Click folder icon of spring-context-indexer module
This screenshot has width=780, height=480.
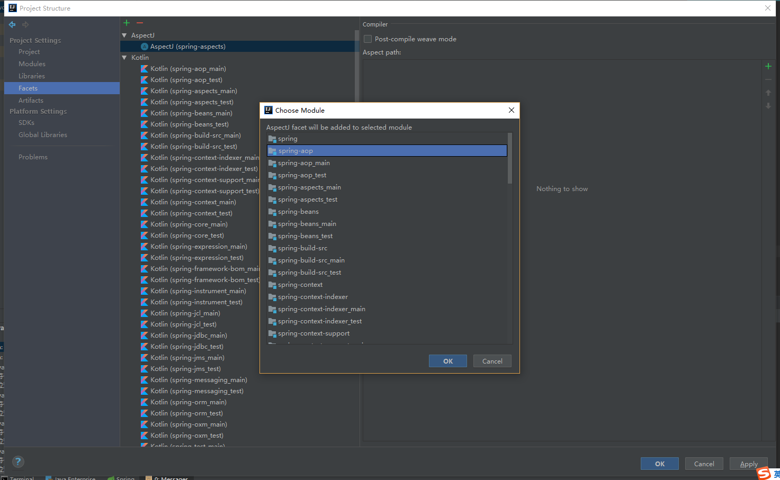272,297
